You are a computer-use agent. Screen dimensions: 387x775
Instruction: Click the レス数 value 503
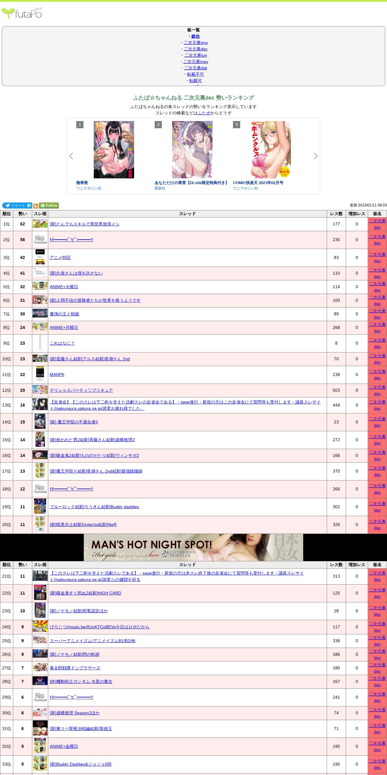click(336, 390)
